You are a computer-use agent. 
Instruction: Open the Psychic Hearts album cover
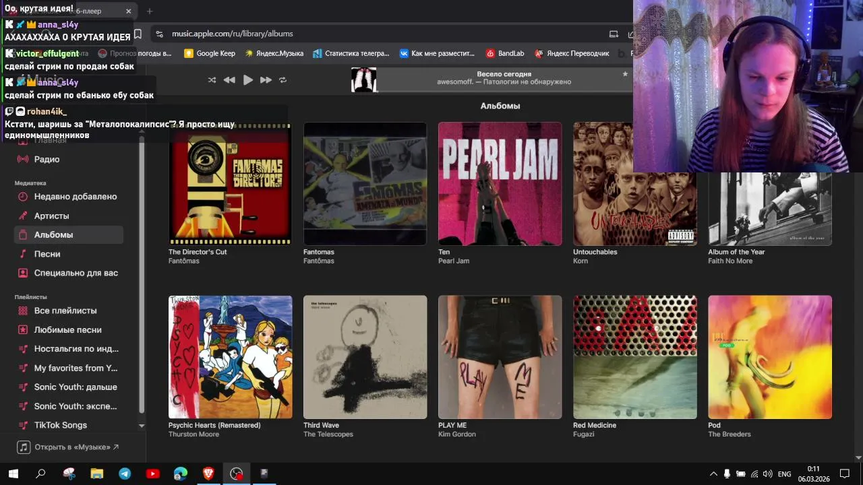coord(230,357)
